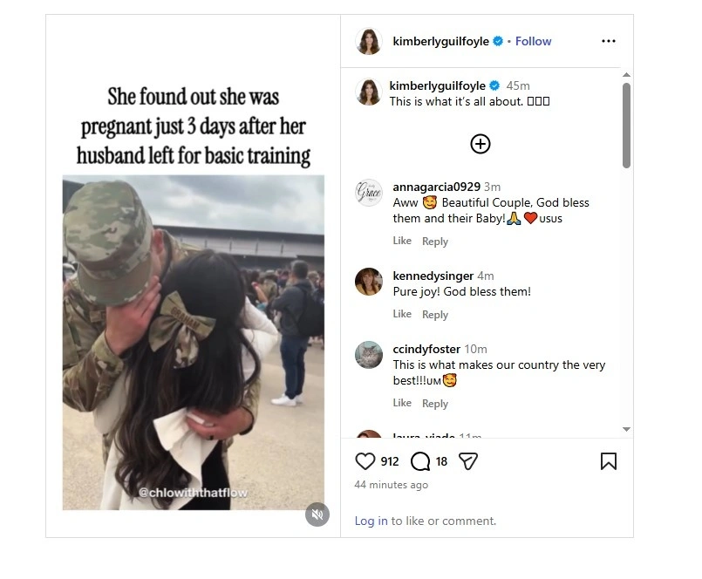Open kennedysinger's profile picture
Viewport: 702px width, 579px height.
(x=369, y=282)
